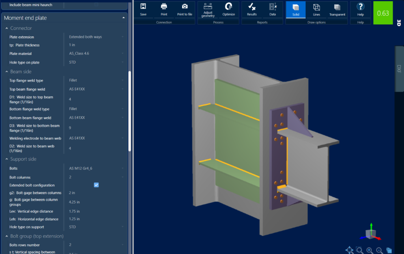Collapse the Support side section

click(7, 159)
